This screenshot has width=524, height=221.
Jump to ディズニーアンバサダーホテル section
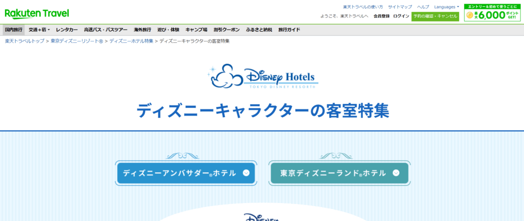[x=186, y=173]
